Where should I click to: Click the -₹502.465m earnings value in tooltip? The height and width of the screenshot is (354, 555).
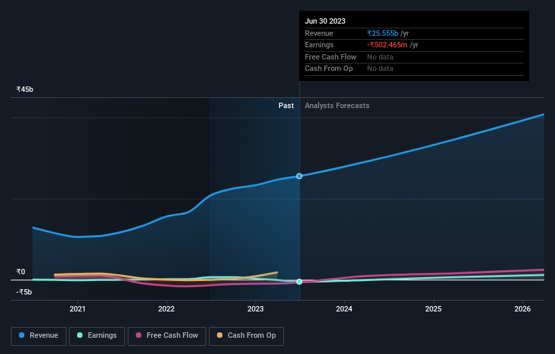(x=387, y=45)
